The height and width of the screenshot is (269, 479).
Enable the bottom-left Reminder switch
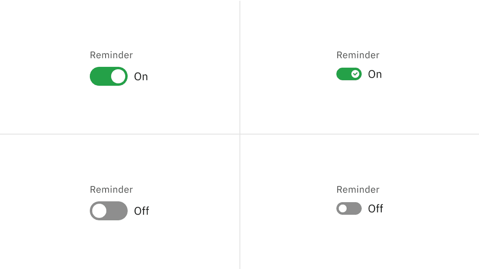[x=109, y=211]
